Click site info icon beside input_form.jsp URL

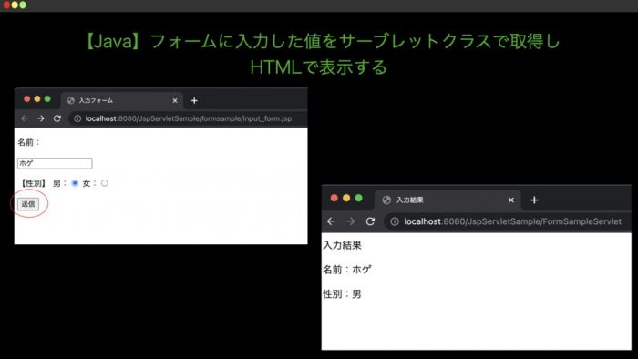pos(77,118)
